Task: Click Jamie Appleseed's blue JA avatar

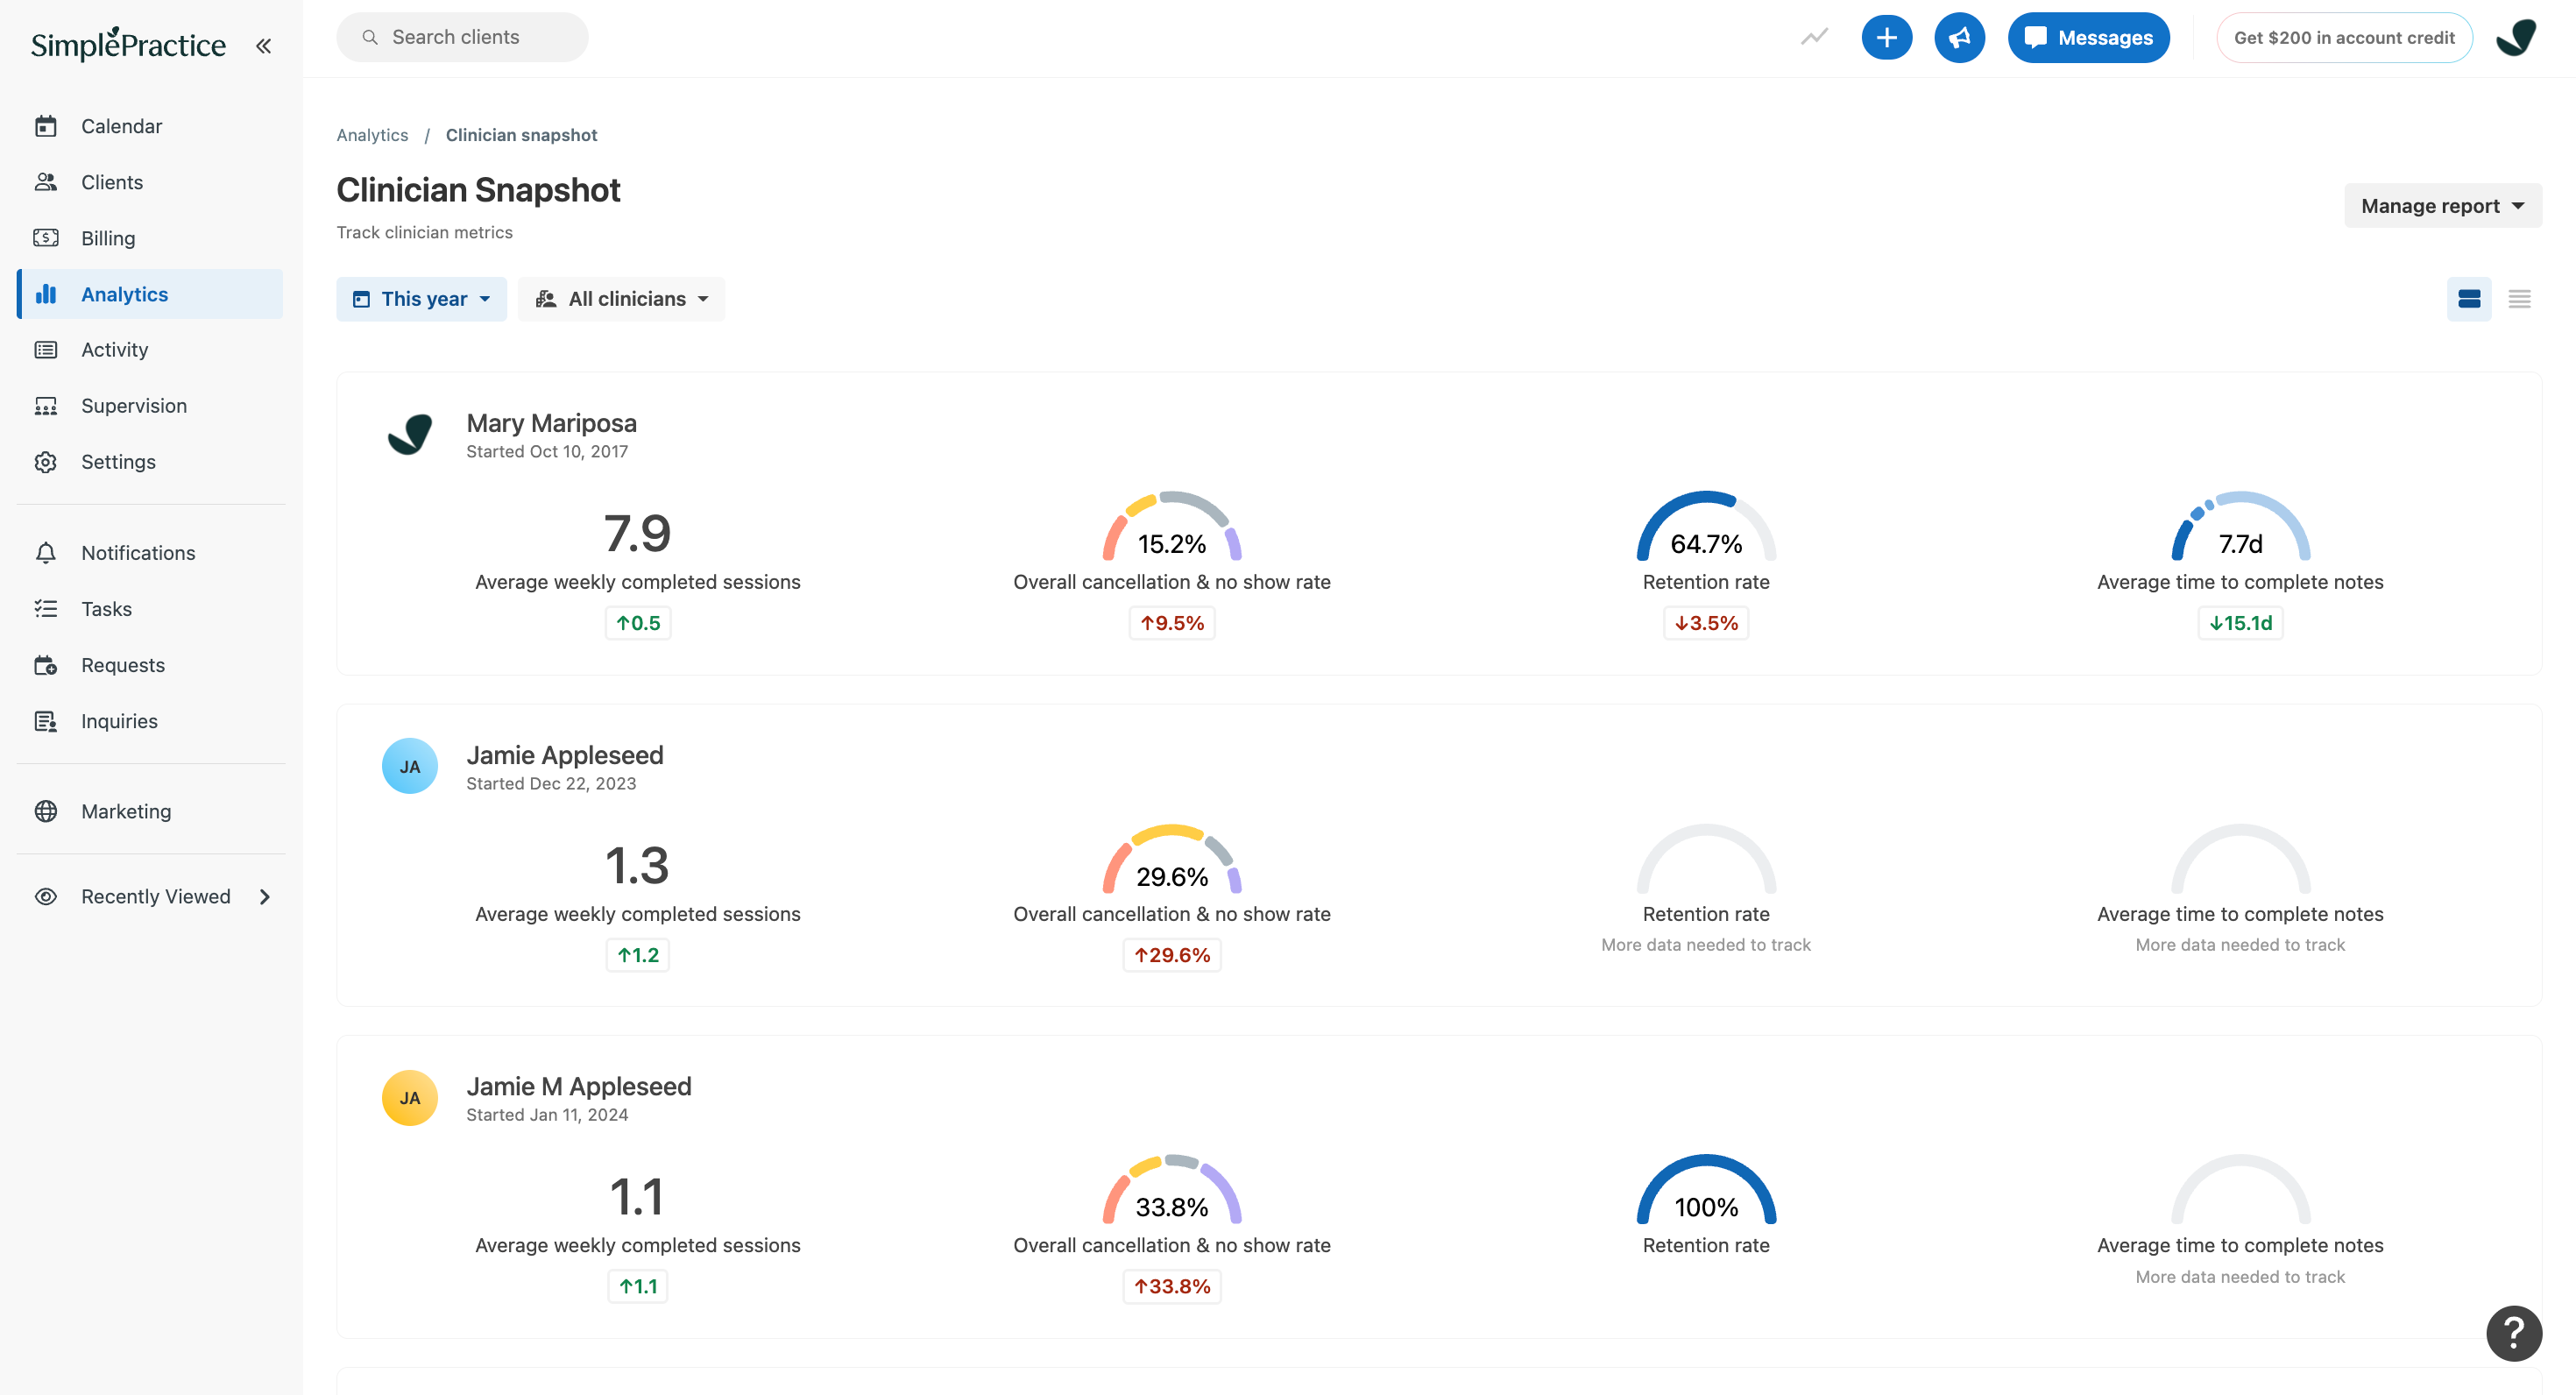Action: (410, 766)
